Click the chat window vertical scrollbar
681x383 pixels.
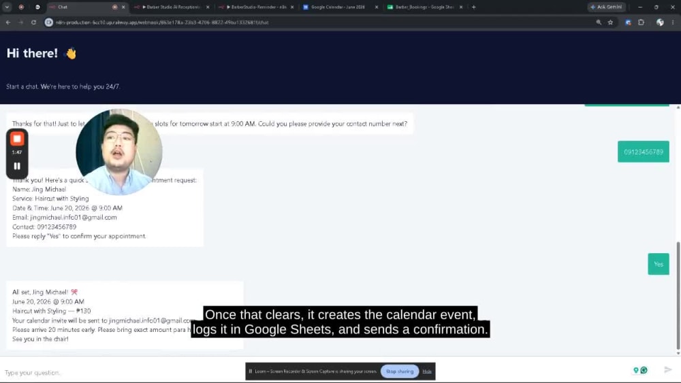pyautogui.click(x=678, y=295)
